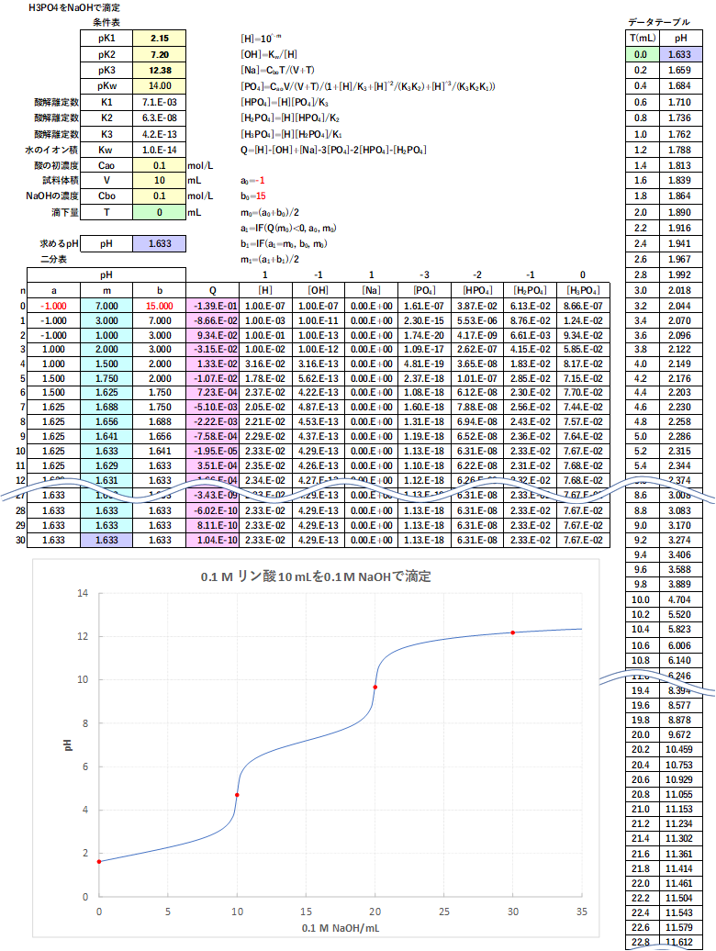Click the red marker at 30 mL on the curve
Viewport: 716px width, 951px height.
[x=513, y=632]
